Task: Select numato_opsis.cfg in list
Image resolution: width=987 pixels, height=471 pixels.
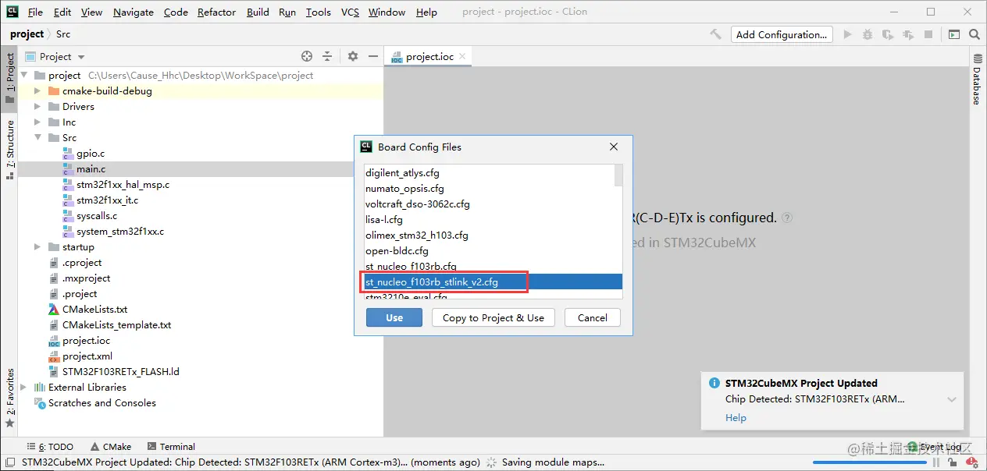Action: point(489,189)
